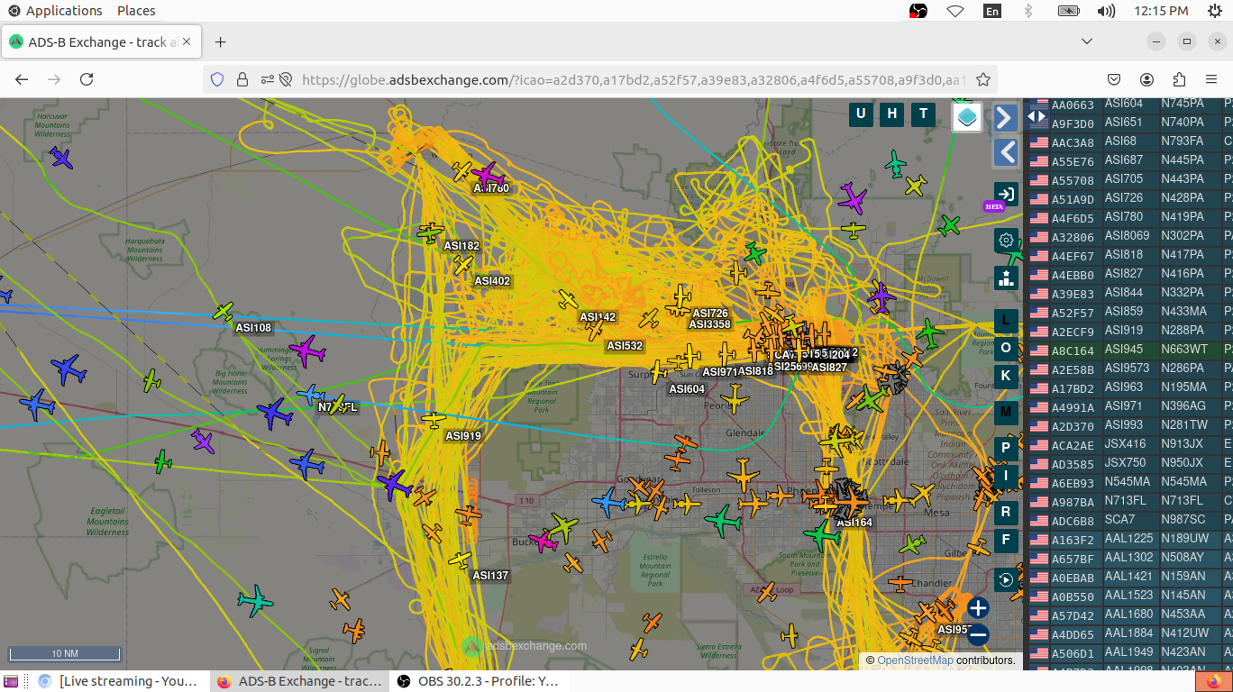Open the leaderboard podium icon

tap(1006, 278)
